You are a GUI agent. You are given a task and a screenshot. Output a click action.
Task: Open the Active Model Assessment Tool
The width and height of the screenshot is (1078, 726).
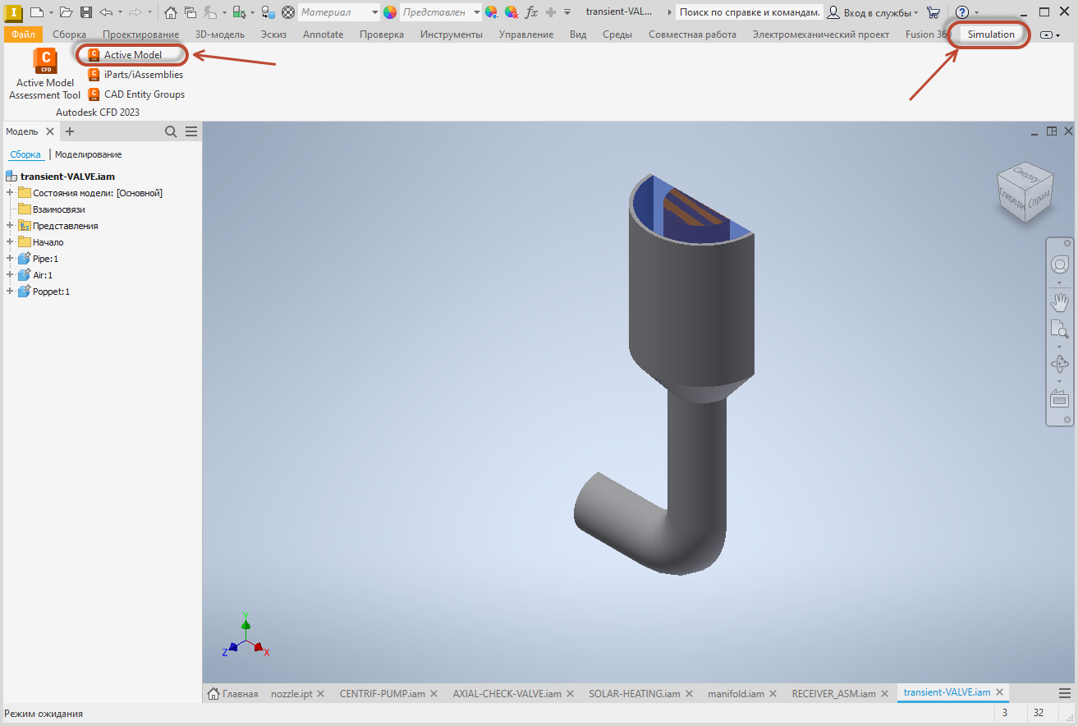pos(45,74)
